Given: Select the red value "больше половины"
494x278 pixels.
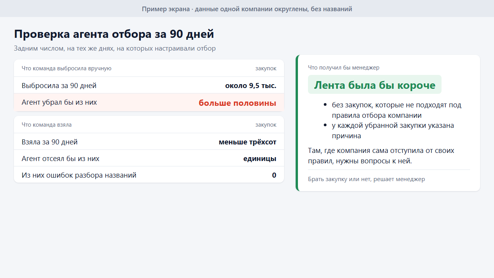Looking at the screenshot, I should pyautogui.click(x=237, y=103).
